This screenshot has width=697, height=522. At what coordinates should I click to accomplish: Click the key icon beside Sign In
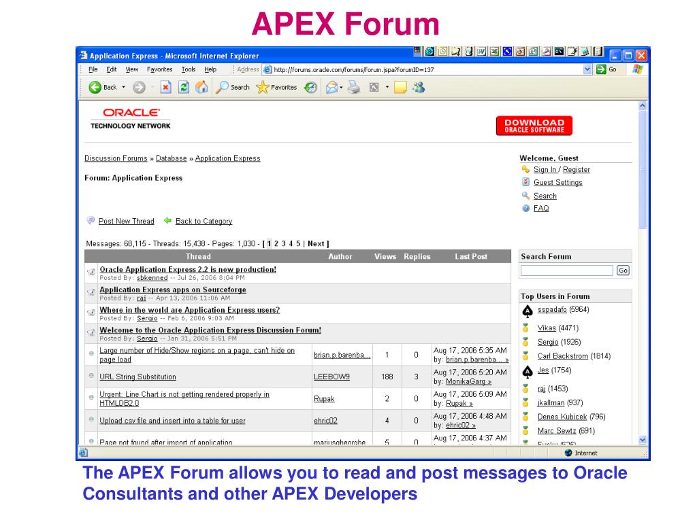coord(525,169)
